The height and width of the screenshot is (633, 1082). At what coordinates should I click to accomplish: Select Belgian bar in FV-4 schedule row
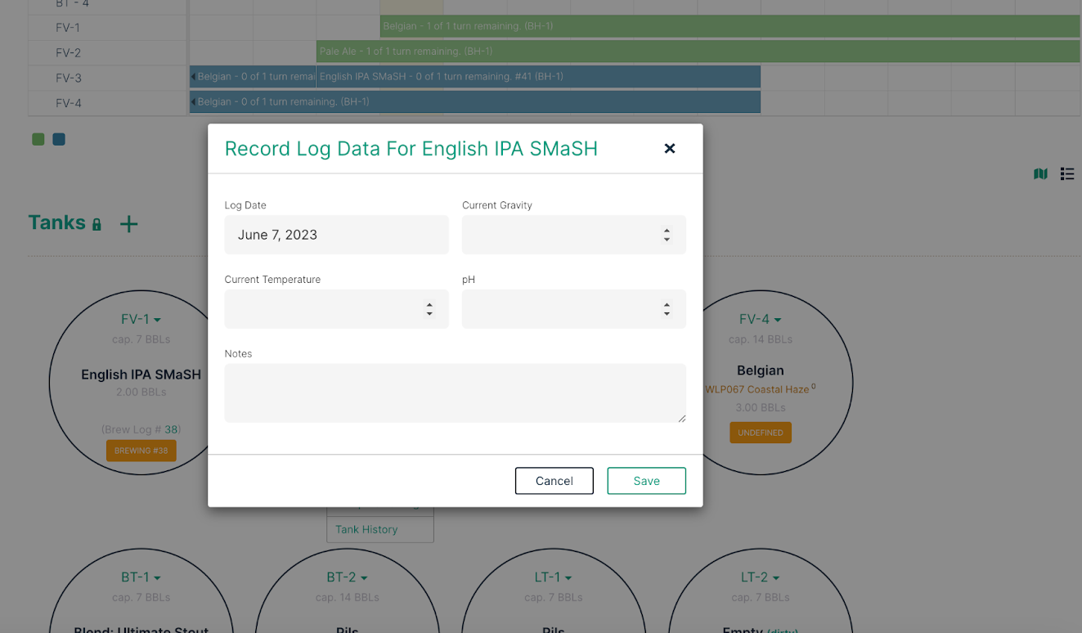[x=475, y=102]
